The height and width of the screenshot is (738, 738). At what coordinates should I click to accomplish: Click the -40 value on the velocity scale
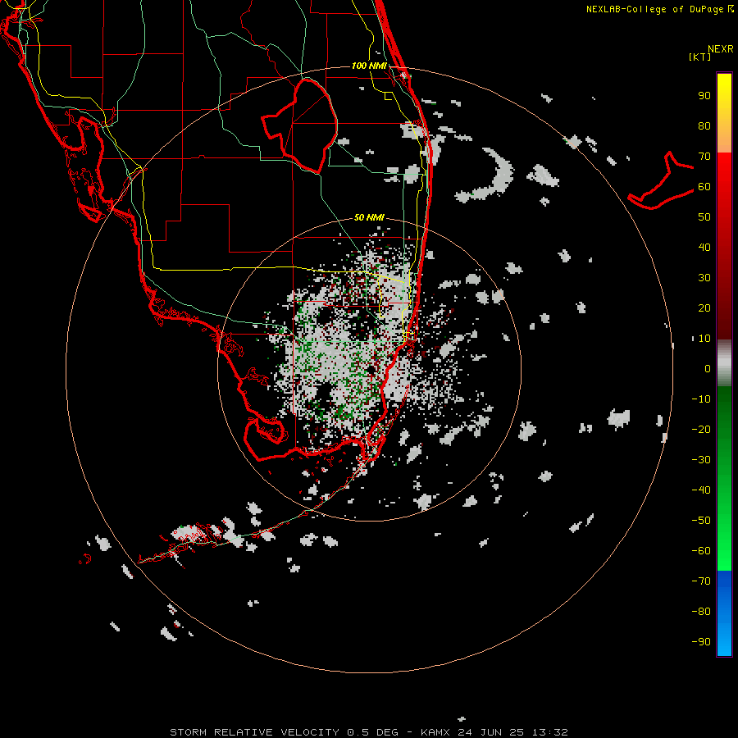tap(701, 490)
